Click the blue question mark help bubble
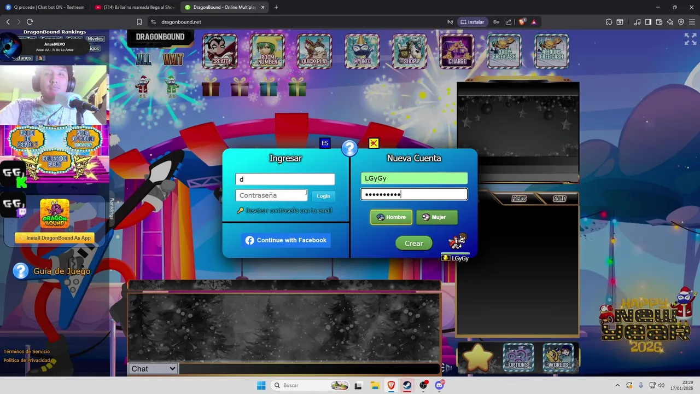Screen dimensions: 700x394 coord(349,148)
